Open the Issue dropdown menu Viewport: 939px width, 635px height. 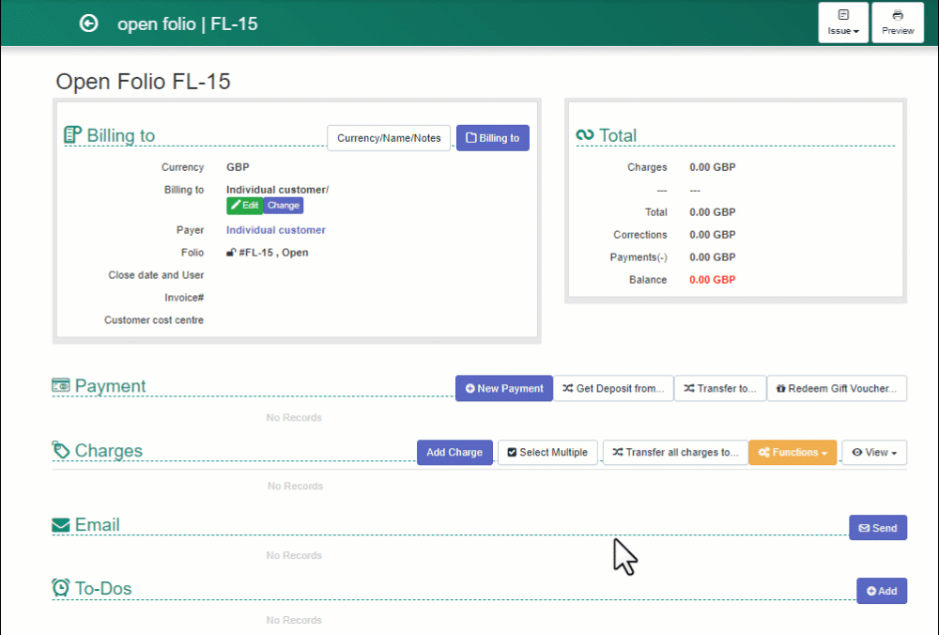coord(842,23)
